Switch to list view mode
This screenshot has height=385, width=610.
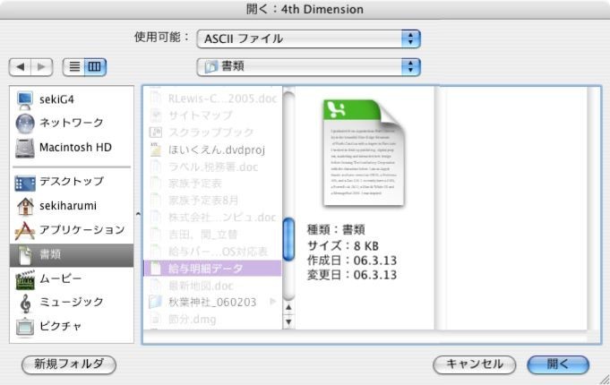click(74, 66)
